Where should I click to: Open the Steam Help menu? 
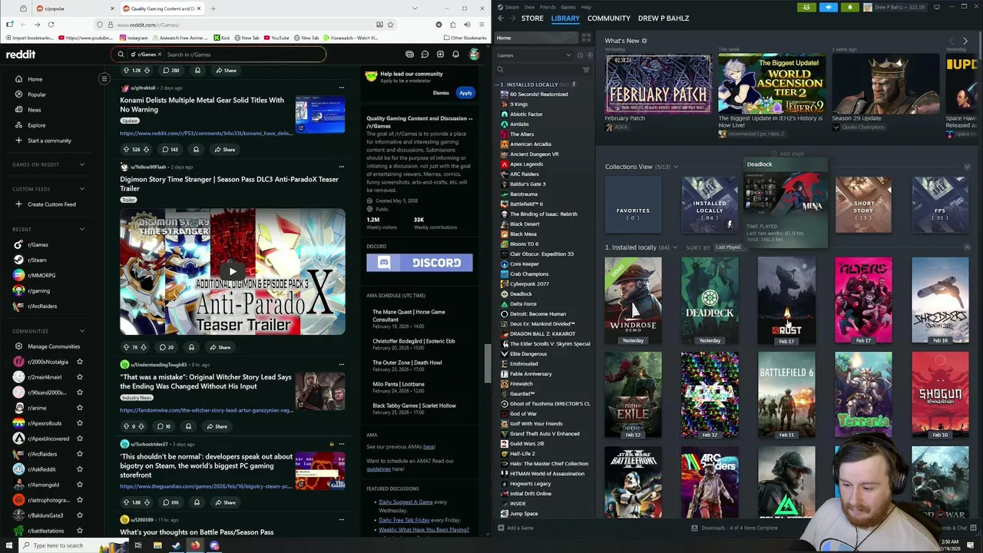tap(586, 7)
